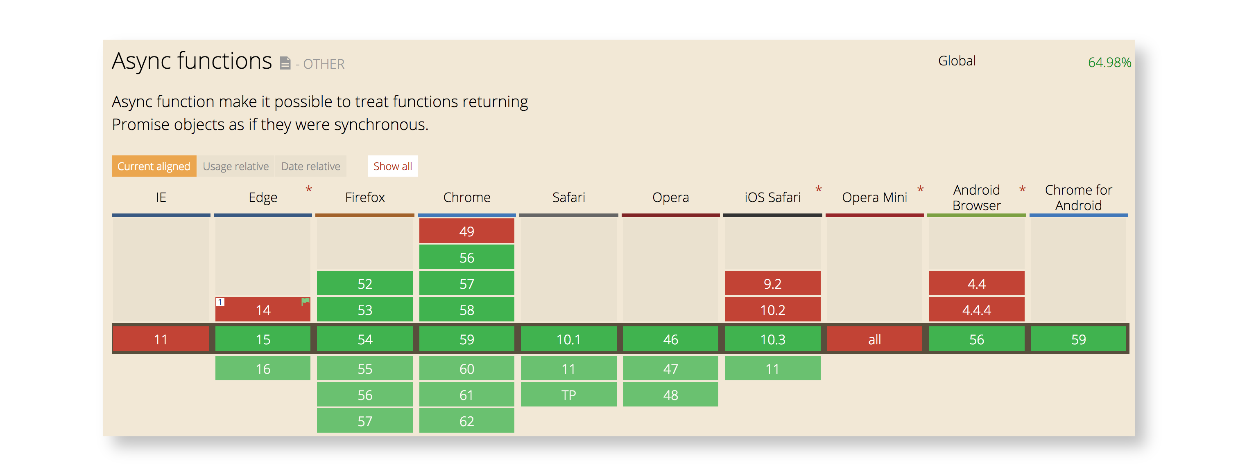The image size is (1238, 476).
Task: Click the Firefox 57 version cell
Action: [364, 420]
